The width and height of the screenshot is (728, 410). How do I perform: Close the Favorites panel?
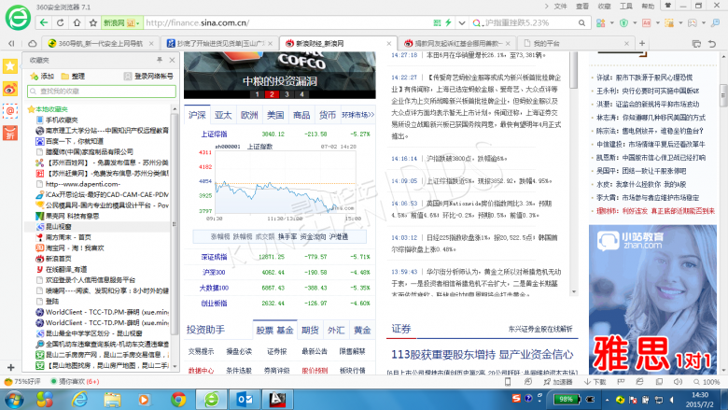(173, 60)
